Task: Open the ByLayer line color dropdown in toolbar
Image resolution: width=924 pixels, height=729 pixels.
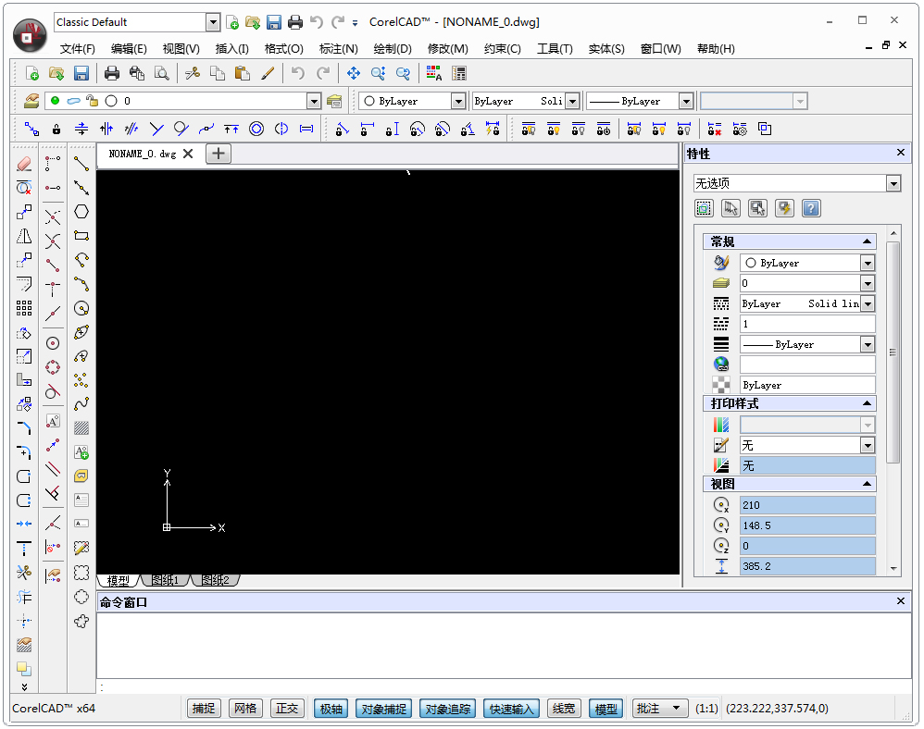Action: (458, 102)
